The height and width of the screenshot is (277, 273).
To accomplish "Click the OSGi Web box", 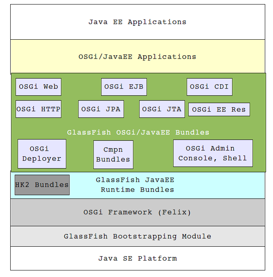I will [x=38, y=87].
